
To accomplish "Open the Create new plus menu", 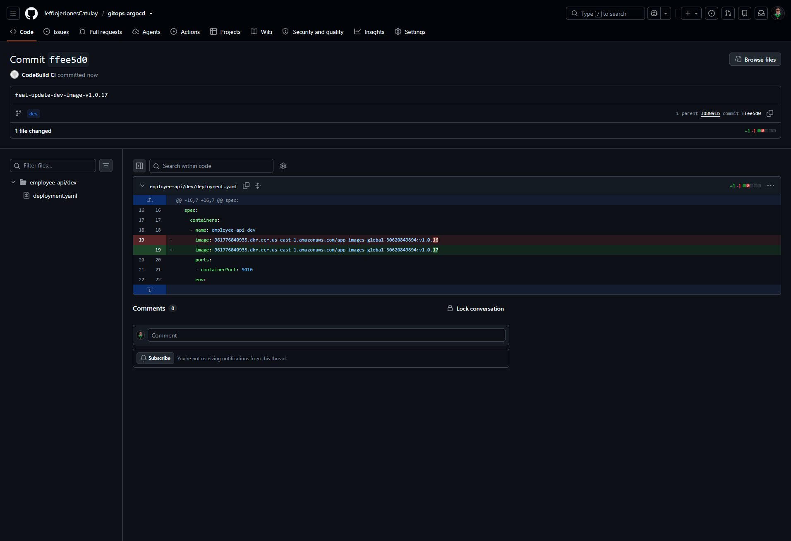I will click(691, 13).
